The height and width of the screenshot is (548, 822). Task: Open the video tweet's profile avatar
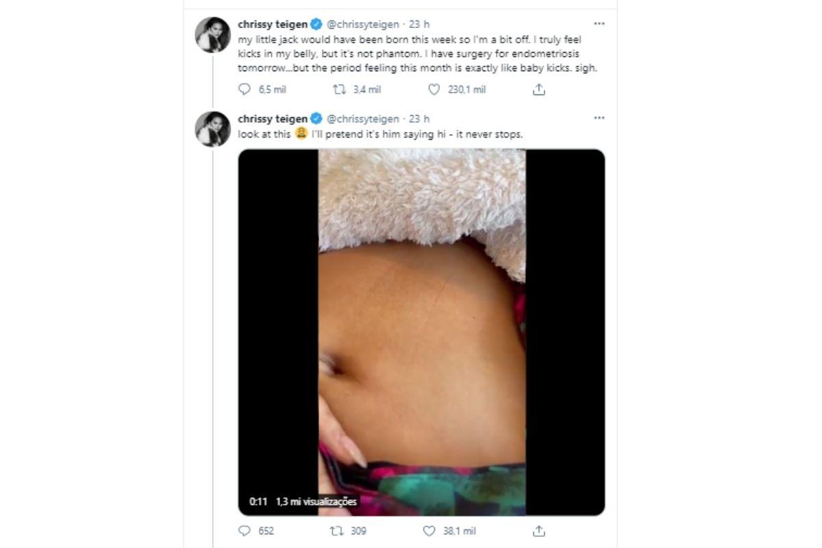(213, 129)
